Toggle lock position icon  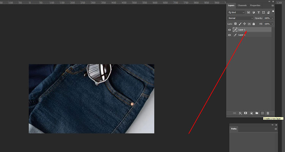244,24
